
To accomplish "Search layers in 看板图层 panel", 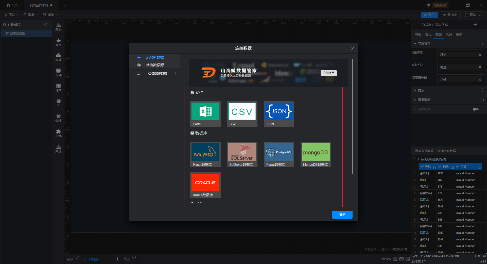I will [x=46, y=25].
